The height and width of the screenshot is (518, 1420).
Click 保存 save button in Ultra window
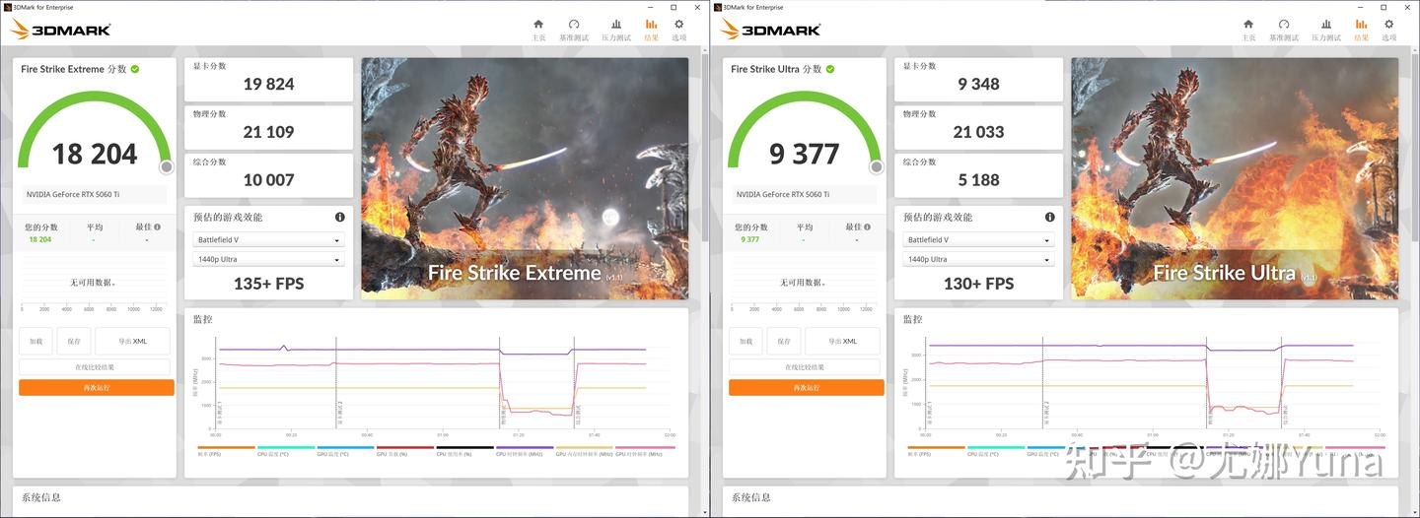784,342
